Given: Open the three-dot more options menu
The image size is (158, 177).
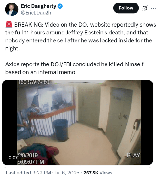Looking at the screenshot, I should (154, 8).
